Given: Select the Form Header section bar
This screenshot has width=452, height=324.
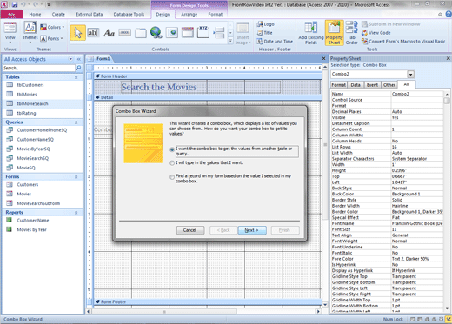Looking at the screenshot, I should pyautogui.click(x=208, y=76).
